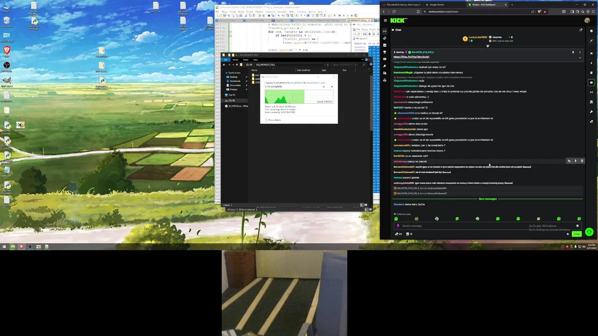Open Explorer address bar history dropdown

pos(325,65)
